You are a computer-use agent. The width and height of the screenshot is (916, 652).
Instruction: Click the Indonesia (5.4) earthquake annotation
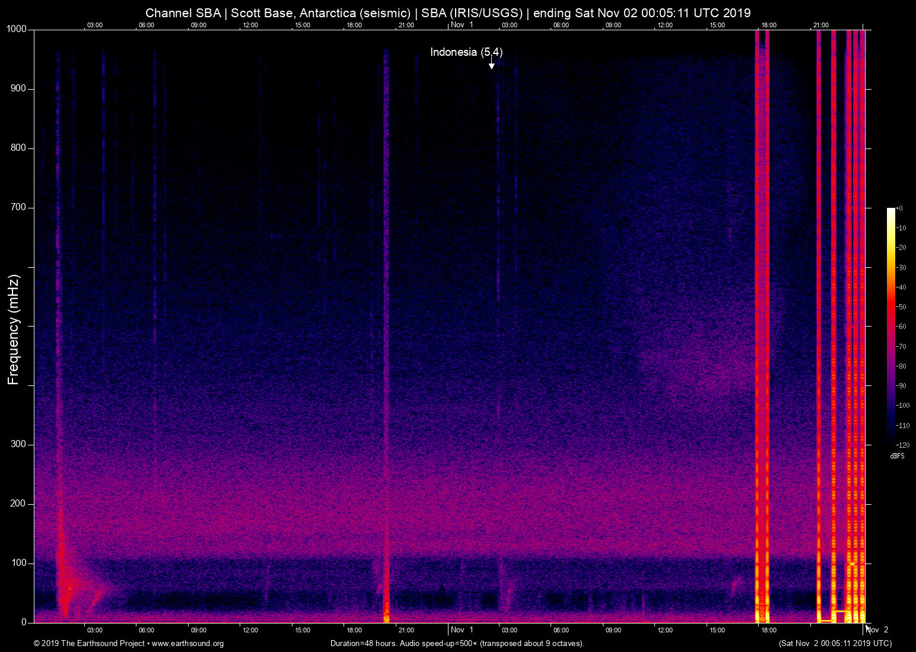[466, 52]
